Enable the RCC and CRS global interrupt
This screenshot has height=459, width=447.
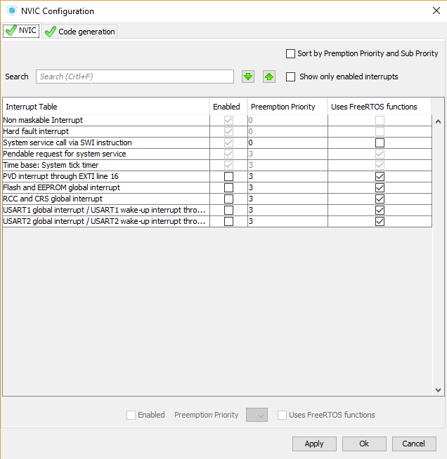tap(228, 199)
